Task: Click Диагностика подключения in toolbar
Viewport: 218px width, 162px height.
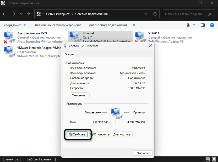Action: coord(108,25)
